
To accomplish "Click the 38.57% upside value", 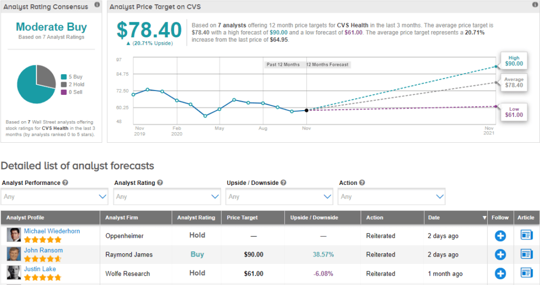I will (x=323, y=254).
